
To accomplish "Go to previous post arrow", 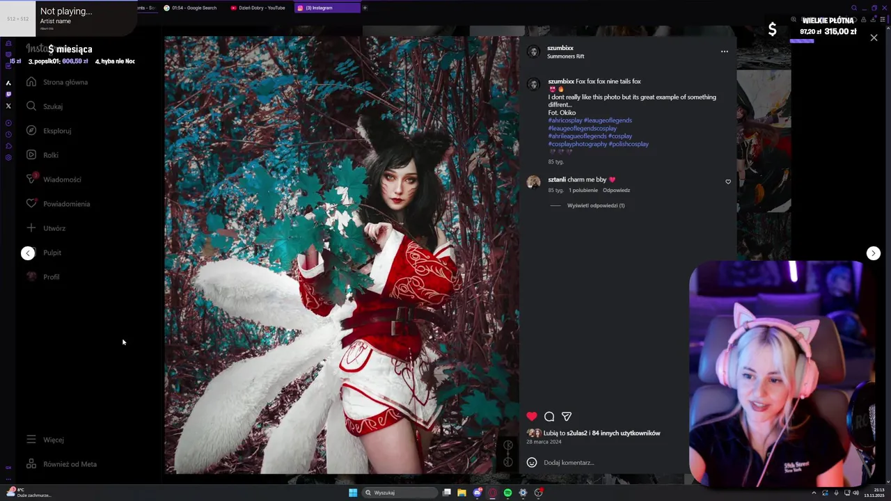I will click(28, 253).
